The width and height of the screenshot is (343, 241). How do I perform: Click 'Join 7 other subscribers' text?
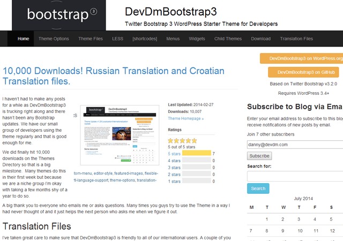(x=271, y=134)
